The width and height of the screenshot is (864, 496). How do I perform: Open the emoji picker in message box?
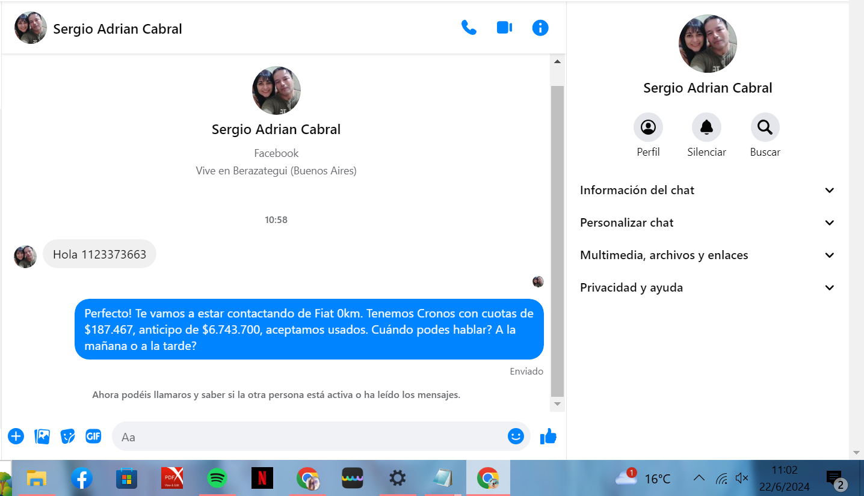pos(516,436)
